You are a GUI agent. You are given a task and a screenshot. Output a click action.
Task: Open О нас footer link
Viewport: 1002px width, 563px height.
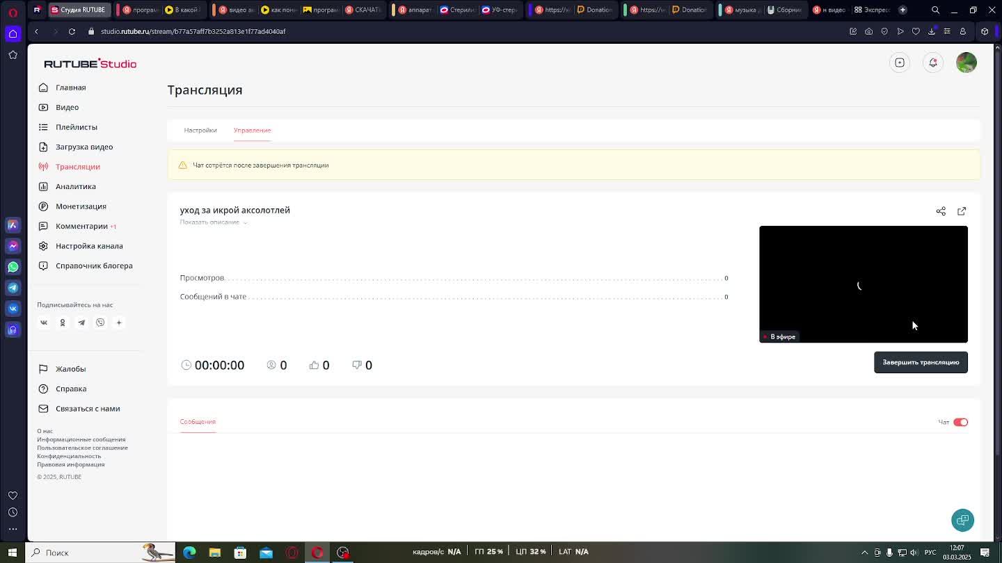(45, 431)
